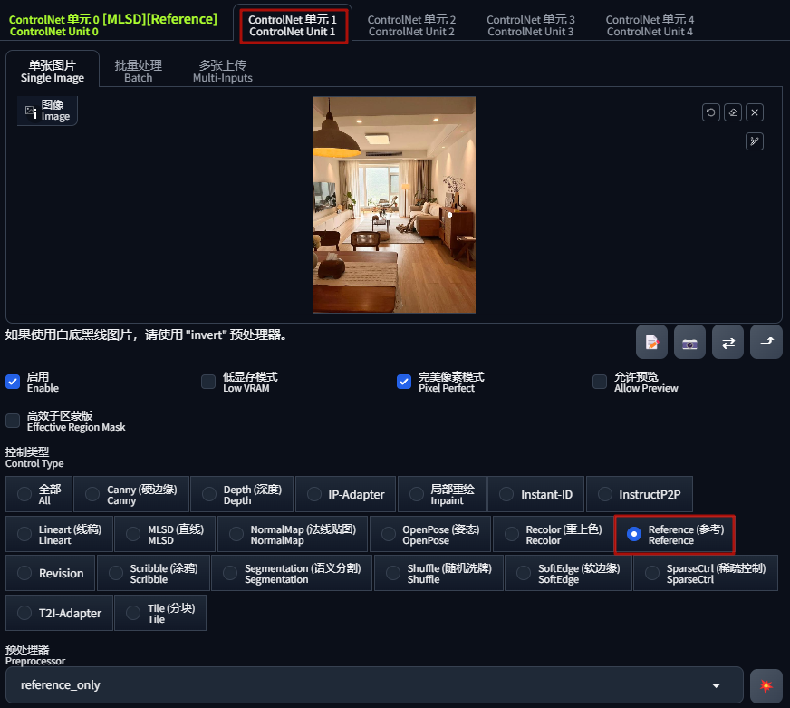Run the preprocessor with the red explosion icon
The height and width of the screenshot is (708, 790).
pyautogui.click(x=766, y=686)
